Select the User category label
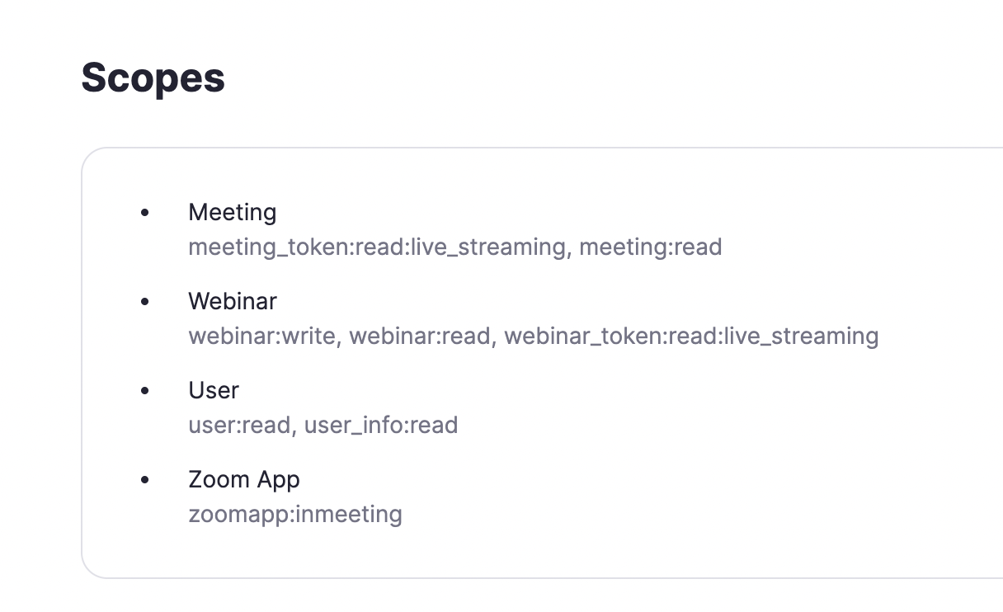Screen dimensions: 1003x612 214,390
